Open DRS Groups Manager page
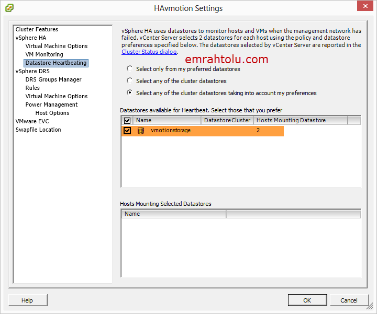 pyautogui.click(x=53, y=80)
